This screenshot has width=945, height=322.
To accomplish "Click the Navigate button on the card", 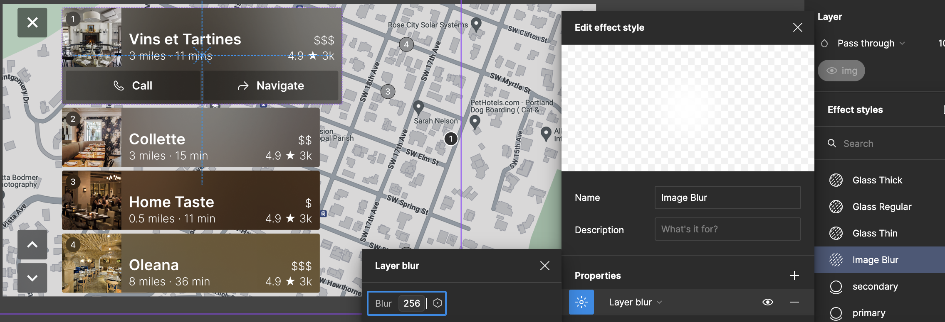I will click(271, 85).
